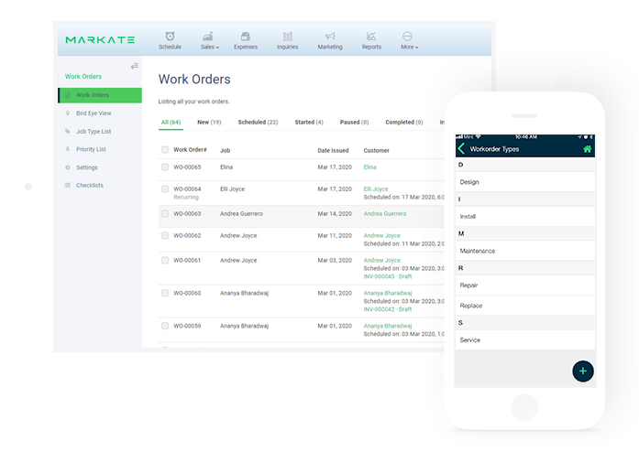This screenshot has width=639, height=463.
Task: Open the Marketing megaphone icon
Action: tap(330, 37)
